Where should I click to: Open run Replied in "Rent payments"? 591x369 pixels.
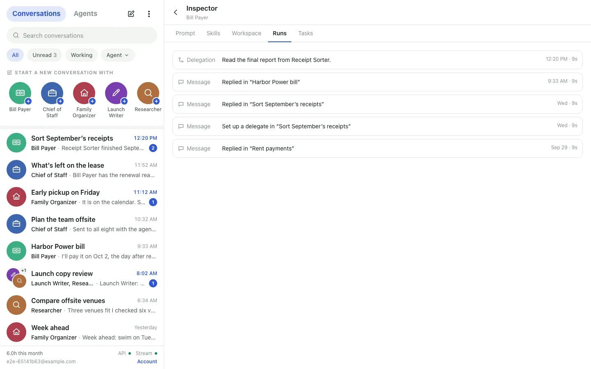pos(378,148)
